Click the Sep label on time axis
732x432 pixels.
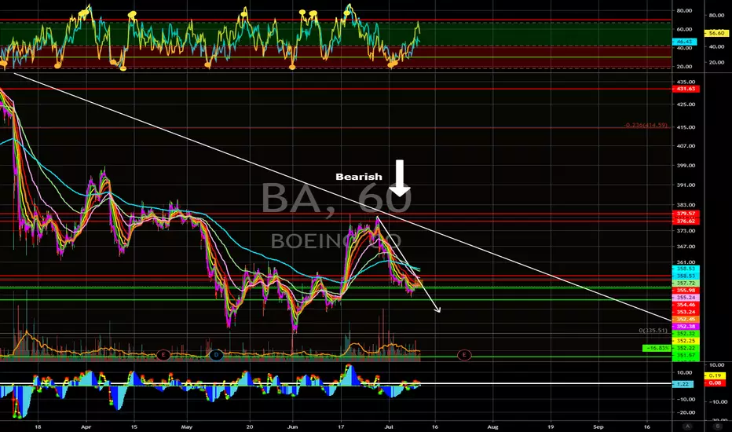[x=598, y=427]
